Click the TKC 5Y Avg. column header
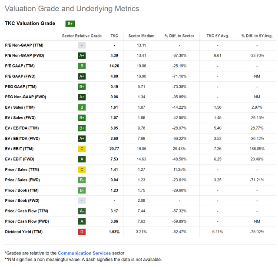Image resolution: width=278 pixels, height=267 pixels. [218, 36]
